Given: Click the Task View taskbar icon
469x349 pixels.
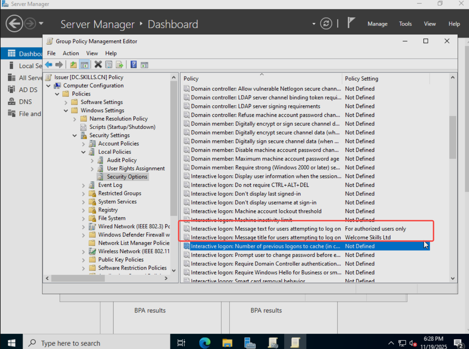Looking at the screenshot, I should click(x=181, y=343).
